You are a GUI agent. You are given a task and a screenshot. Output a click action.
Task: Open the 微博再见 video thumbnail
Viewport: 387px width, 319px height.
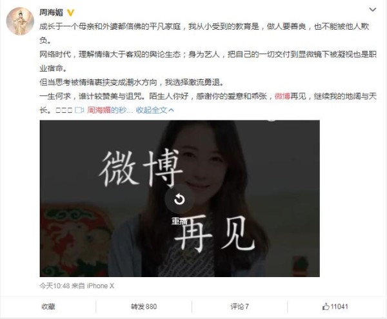pos(180,198)
